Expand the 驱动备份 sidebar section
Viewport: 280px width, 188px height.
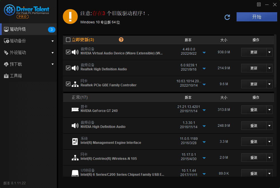(53, 40)
